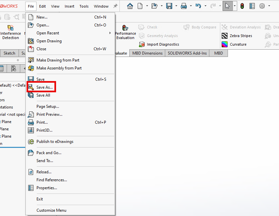Viewport: 279px width, 216px height.
Task: Expand the New document dropdown arrow
Action: pyautogui.click(x=147, y=6)
